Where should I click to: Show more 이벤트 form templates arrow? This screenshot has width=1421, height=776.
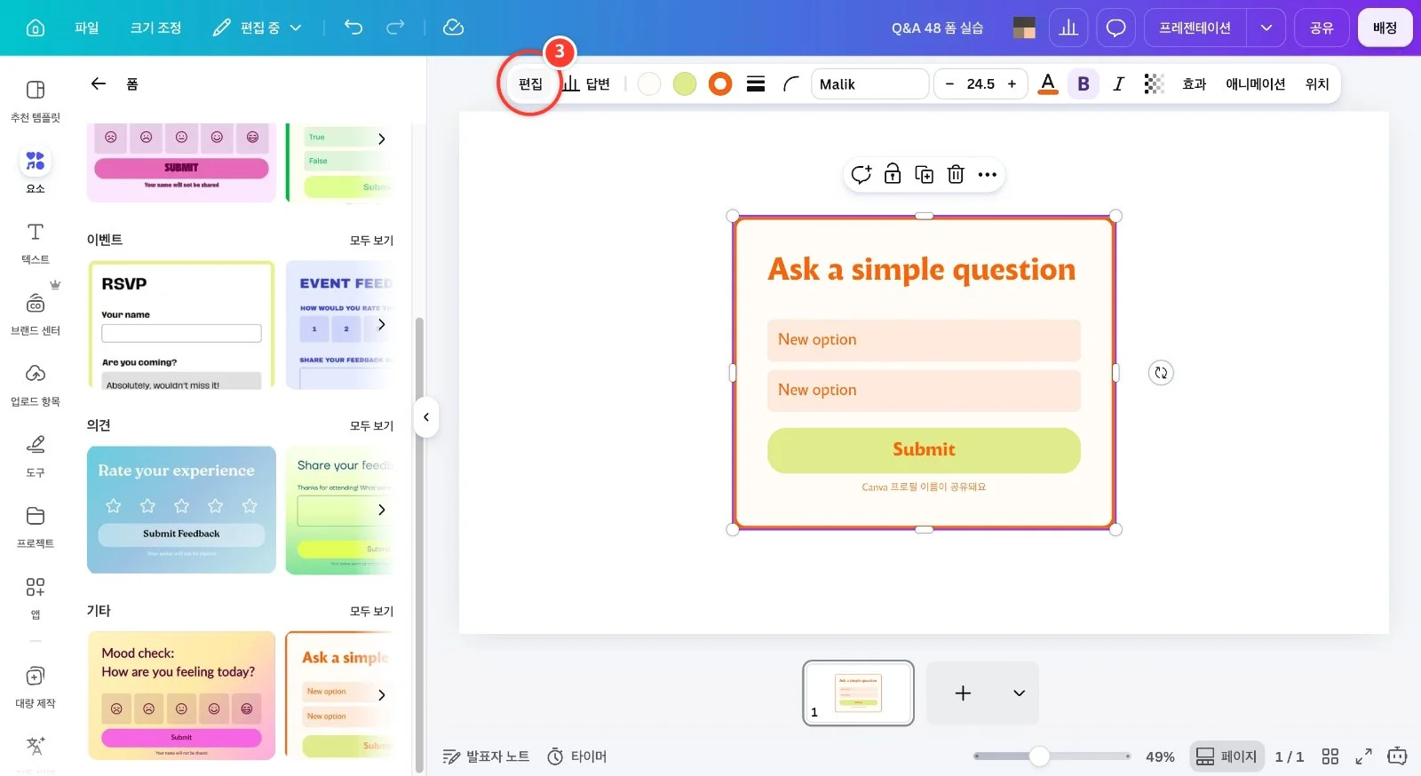(382, 325)
